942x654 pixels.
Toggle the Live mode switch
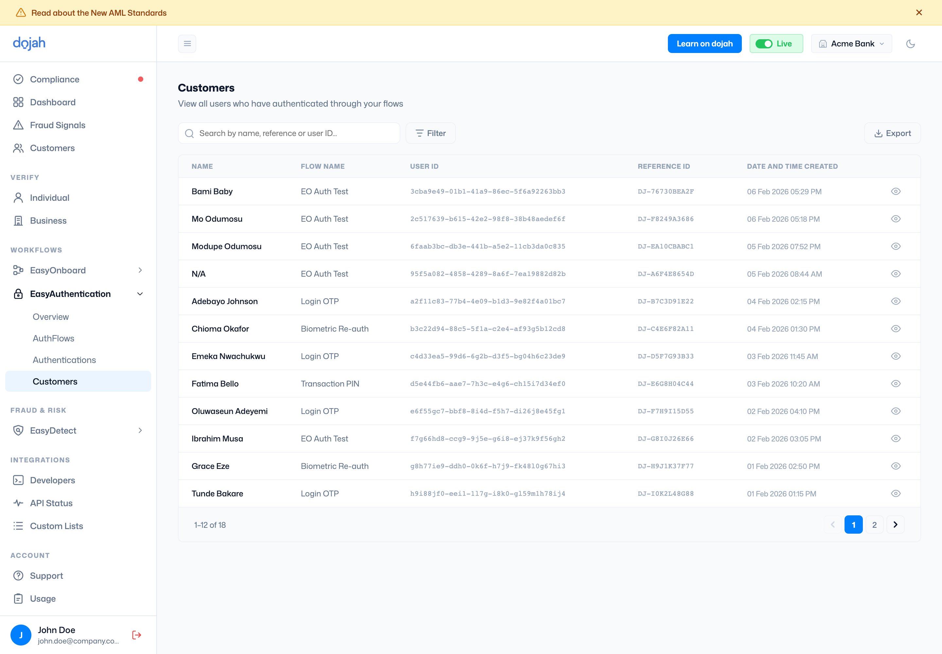[x=764, y=43]
